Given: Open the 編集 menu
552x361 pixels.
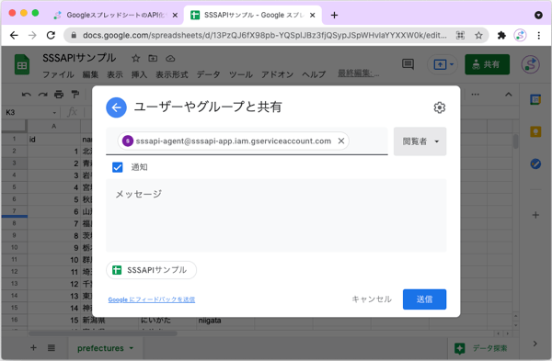Looking at the screenshot, I should (90, 74).
